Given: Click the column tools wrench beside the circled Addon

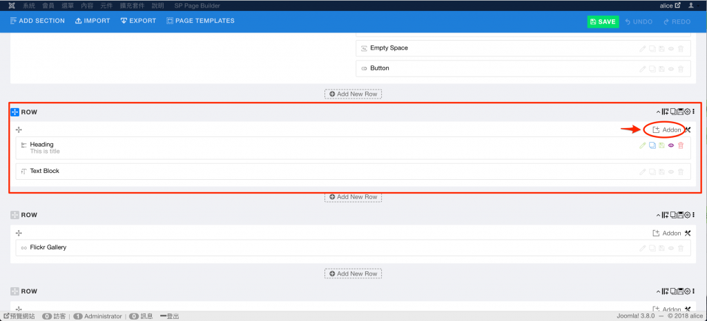Looking at the screenshot, I should (x=688, y=130).
